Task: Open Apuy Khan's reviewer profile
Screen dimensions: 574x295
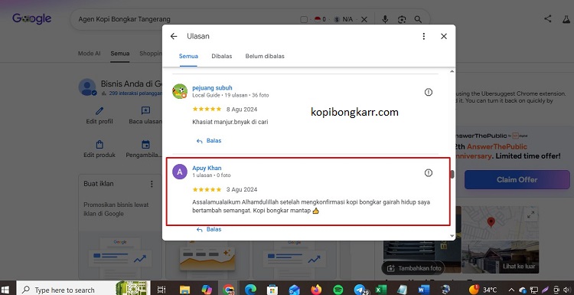Action: pyautogui.click(x=207, y=169)
